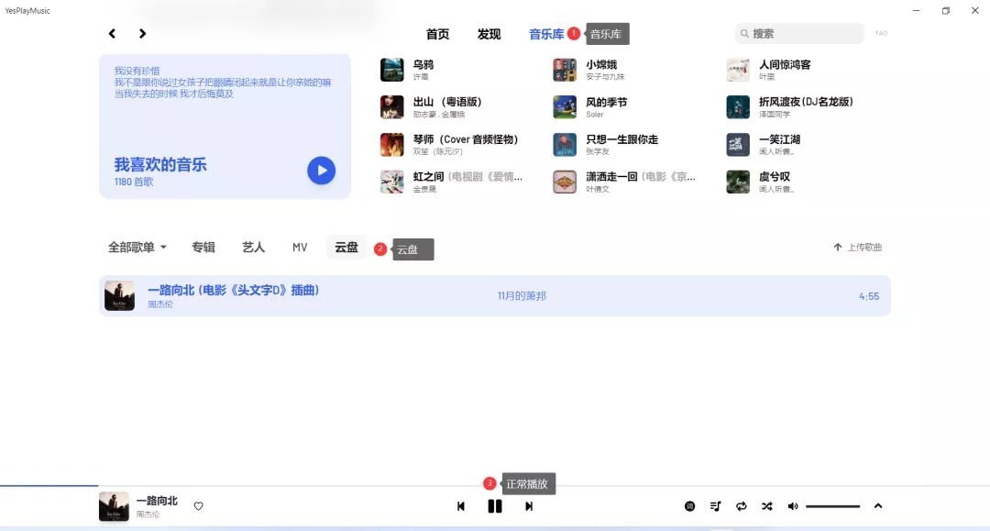Switch to the 艺人 tab

click(x=253, y=248)
